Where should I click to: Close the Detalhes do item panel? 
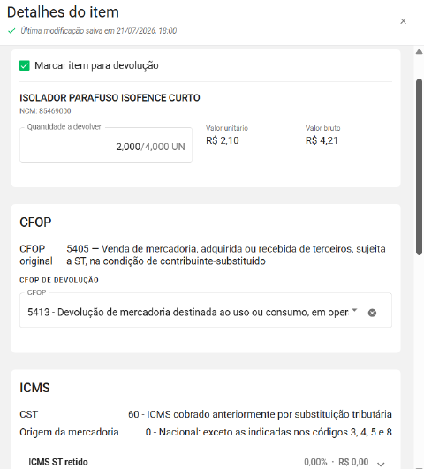pos(403,21)
